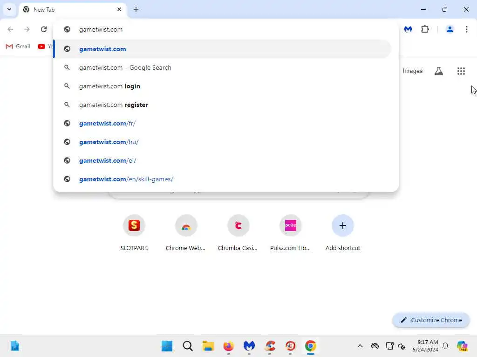Choose gametwist.com - Google Search suggestion
The image size is (477, 357).
[x=223, y=68]
